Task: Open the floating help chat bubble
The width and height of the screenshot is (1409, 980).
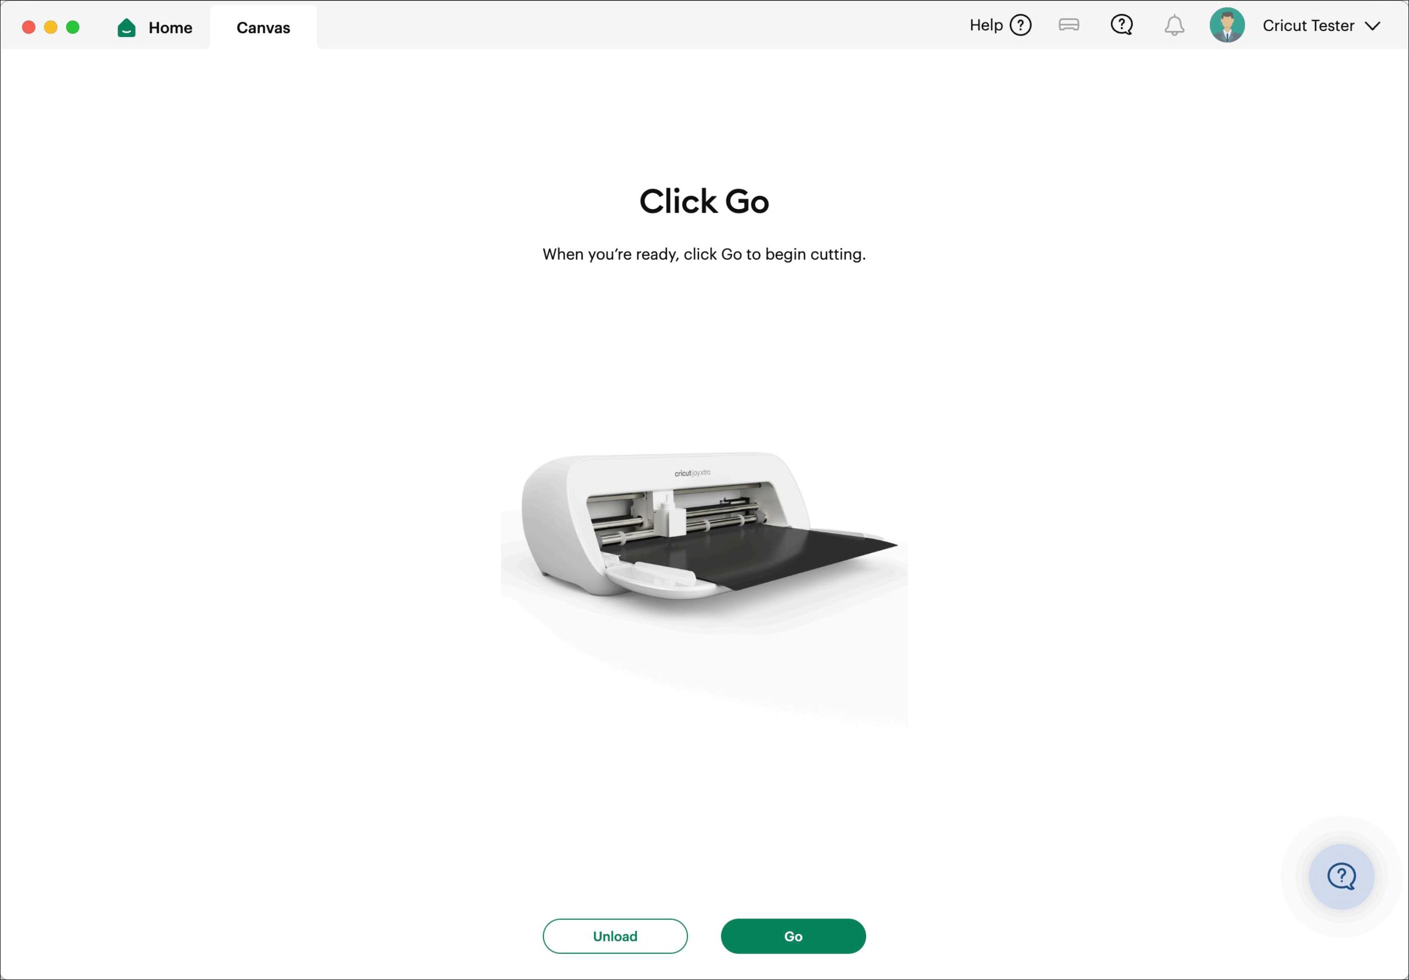Action: coord(1341,876)
